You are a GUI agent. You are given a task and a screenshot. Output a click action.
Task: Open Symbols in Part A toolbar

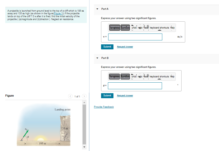125,28
